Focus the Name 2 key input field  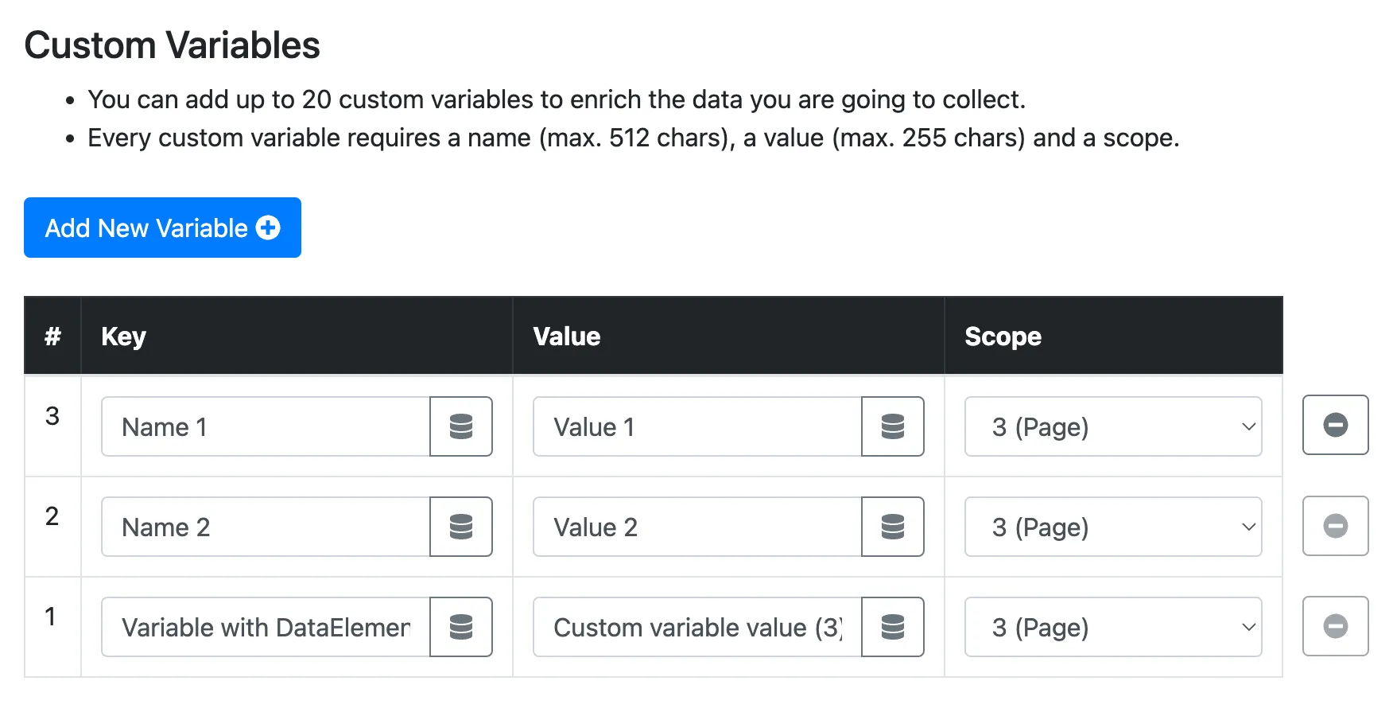266,527
